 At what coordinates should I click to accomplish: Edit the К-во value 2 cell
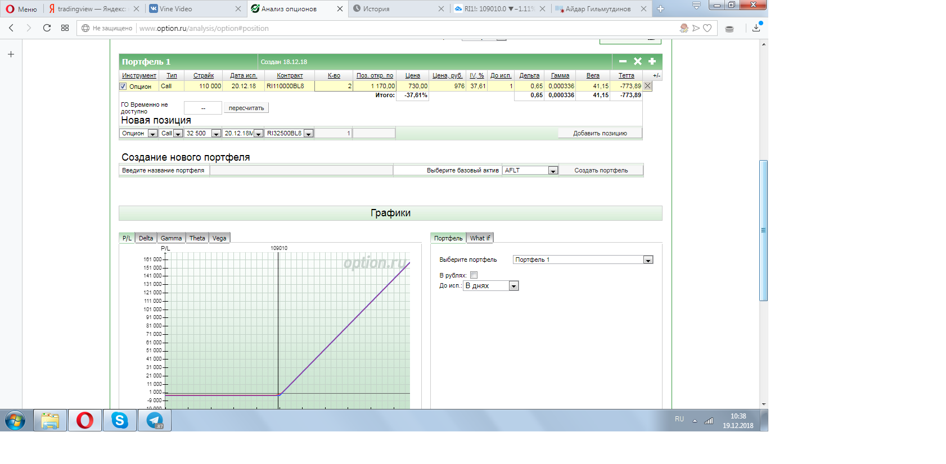pos(334,86)
